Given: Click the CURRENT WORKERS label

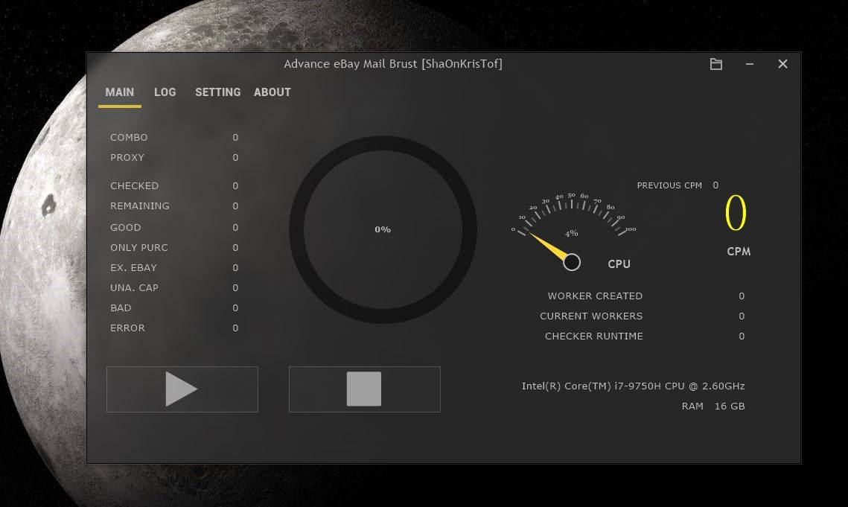Looking at the screenshot, I should click(x=591, y=316).
